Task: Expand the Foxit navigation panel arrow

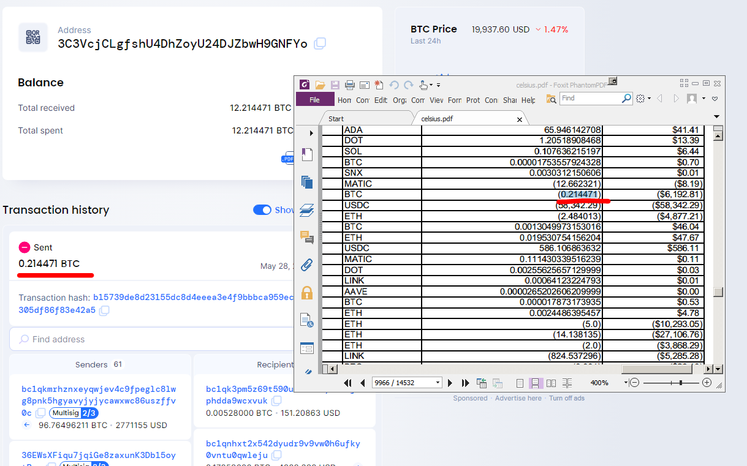Action: (x=311, y=133)
